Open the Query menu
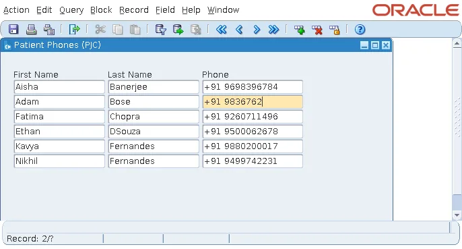This screenshot has height=249, width=462. tap(71, 10)
